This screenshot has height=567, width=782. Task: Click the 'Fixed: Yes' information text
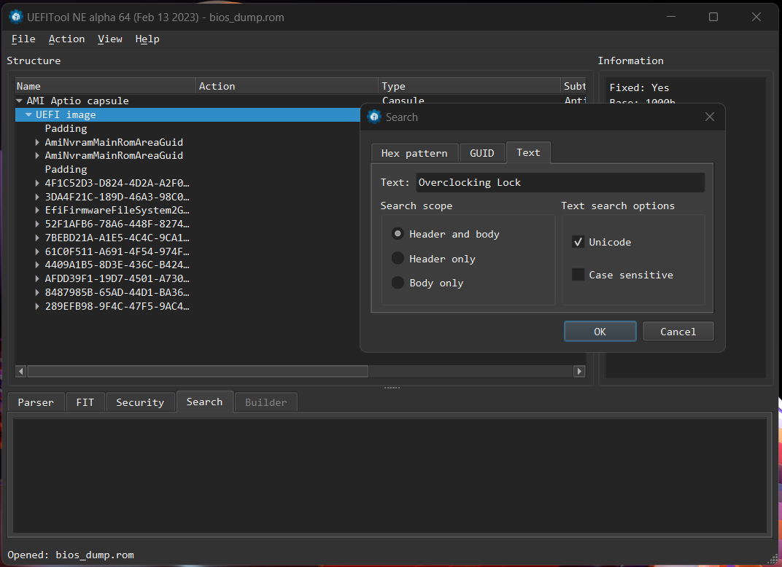point(639,87)
